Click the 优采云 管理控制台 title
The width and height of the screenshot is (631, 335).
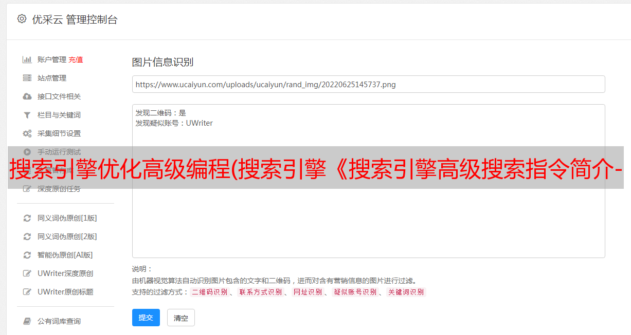[x=75, y=19]
